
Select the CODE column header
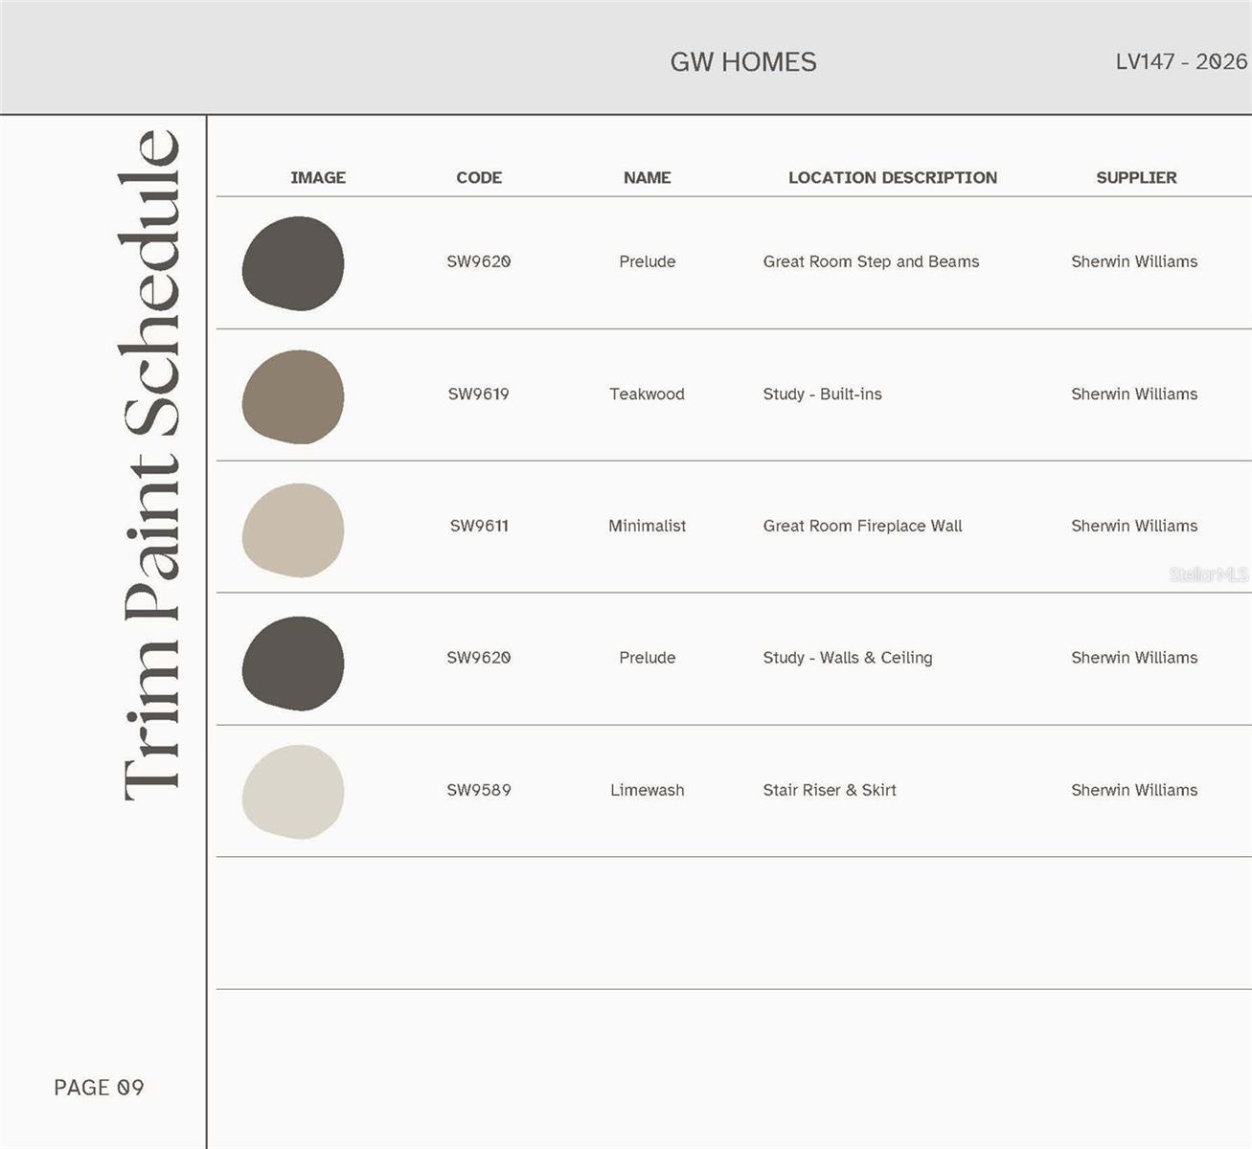[x=479, y=177]
